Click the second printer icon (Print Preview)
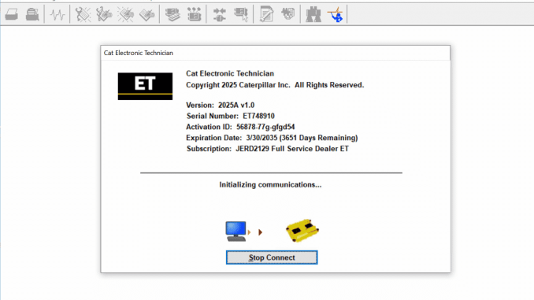534x300 pixels. point(32,15)
